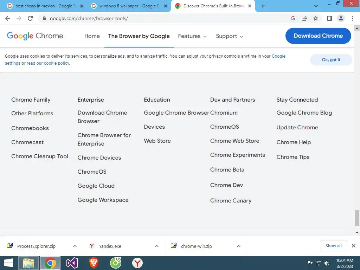This screenshot has height=270, width=360.
Task: Accept cookies with Ok, got it
Action: 331,60
